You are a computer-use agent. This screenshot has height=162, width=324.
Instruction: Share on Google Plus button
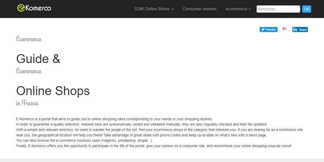pyautogui.click(x=285, y=29)
